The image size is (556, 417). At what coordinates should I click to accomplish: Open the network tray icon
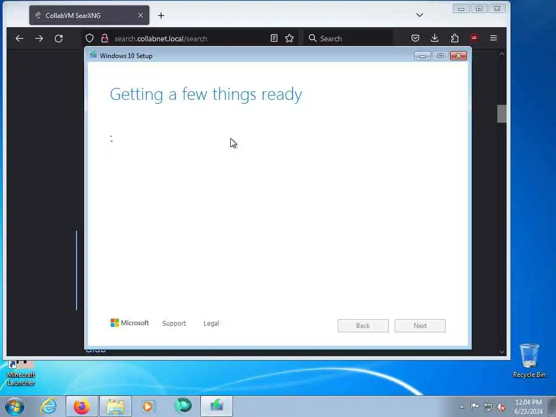click(x=488, y=407)
